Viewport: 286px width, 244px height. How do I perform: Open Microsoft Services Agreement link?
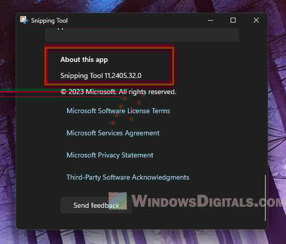tap(113, 133)
